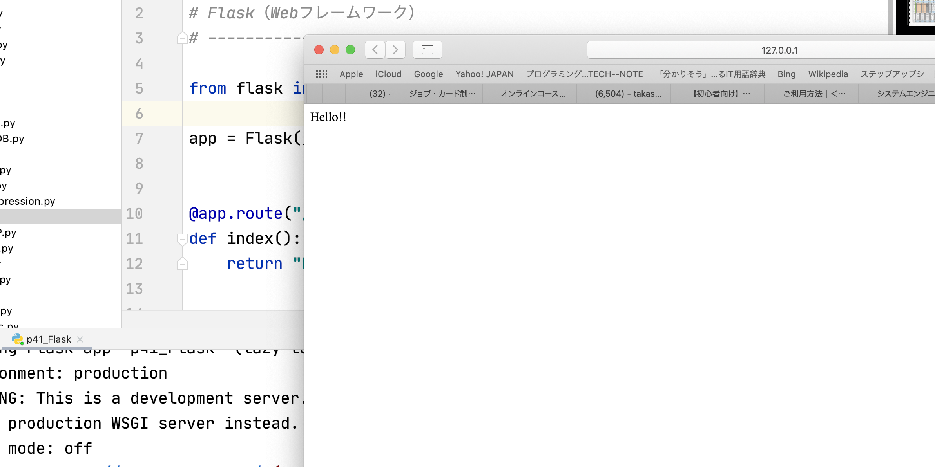The image size is (935, 467).
Task: Open the favorites grid icon
Action: (321, 74)
